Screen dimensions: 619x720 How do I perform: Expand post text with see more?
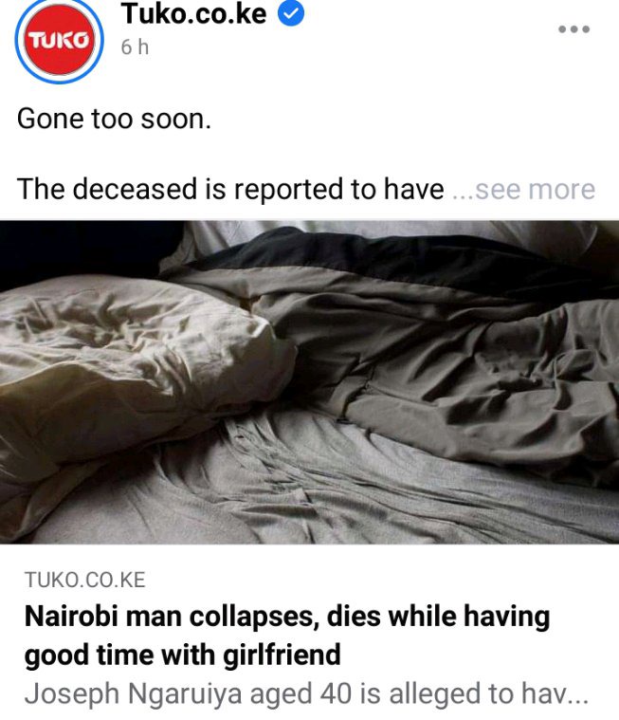click(535, 190)
